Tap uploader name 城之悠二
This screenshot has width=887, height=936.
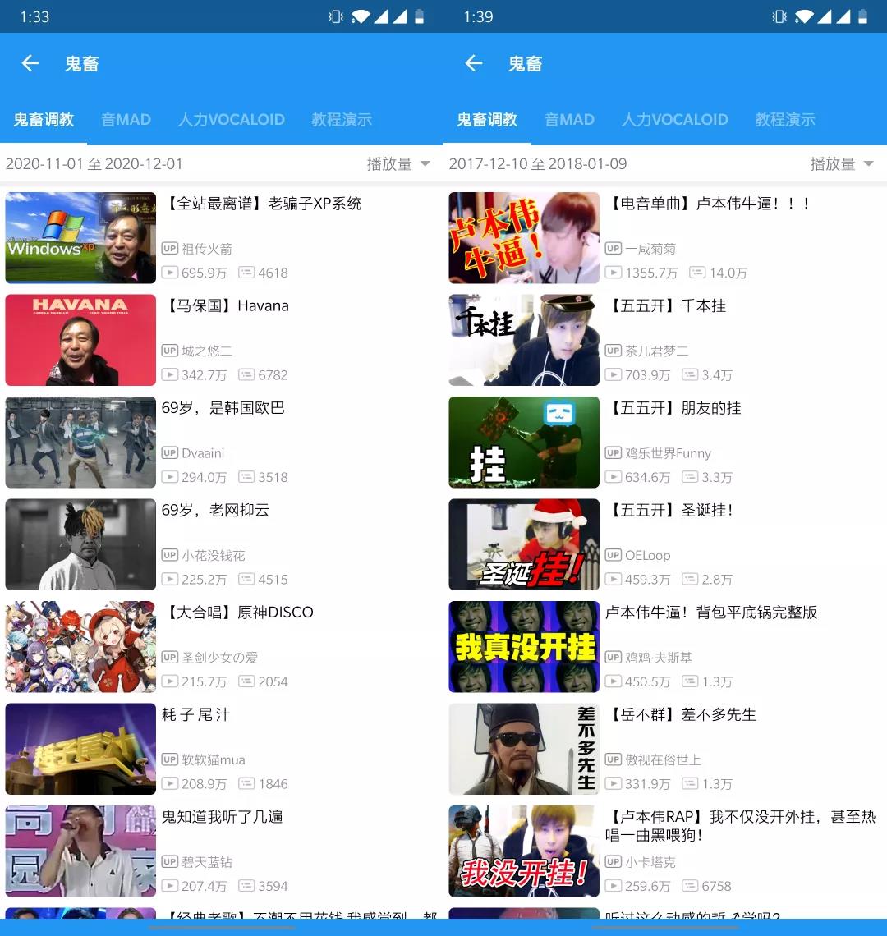click(x=207, y=351)
